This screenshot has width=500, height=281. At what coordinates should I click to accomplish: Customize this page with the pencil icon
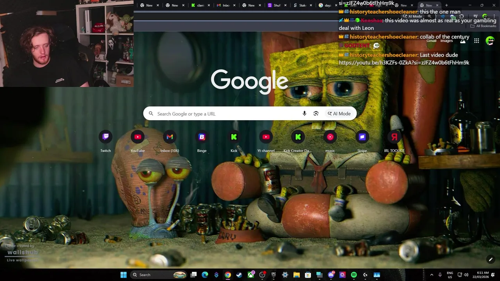tap(491, 259)
